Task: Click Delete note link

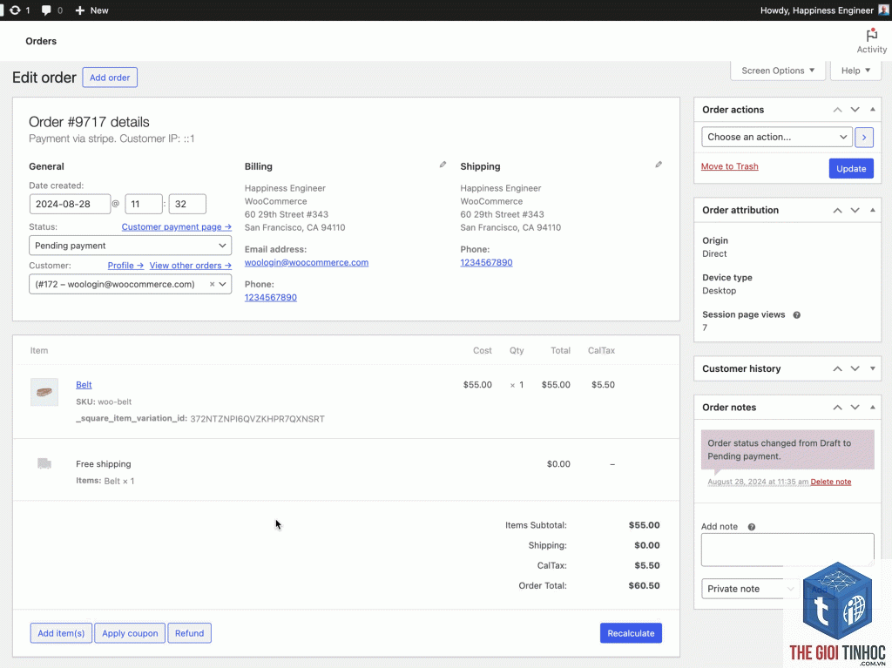Action: 830,482
